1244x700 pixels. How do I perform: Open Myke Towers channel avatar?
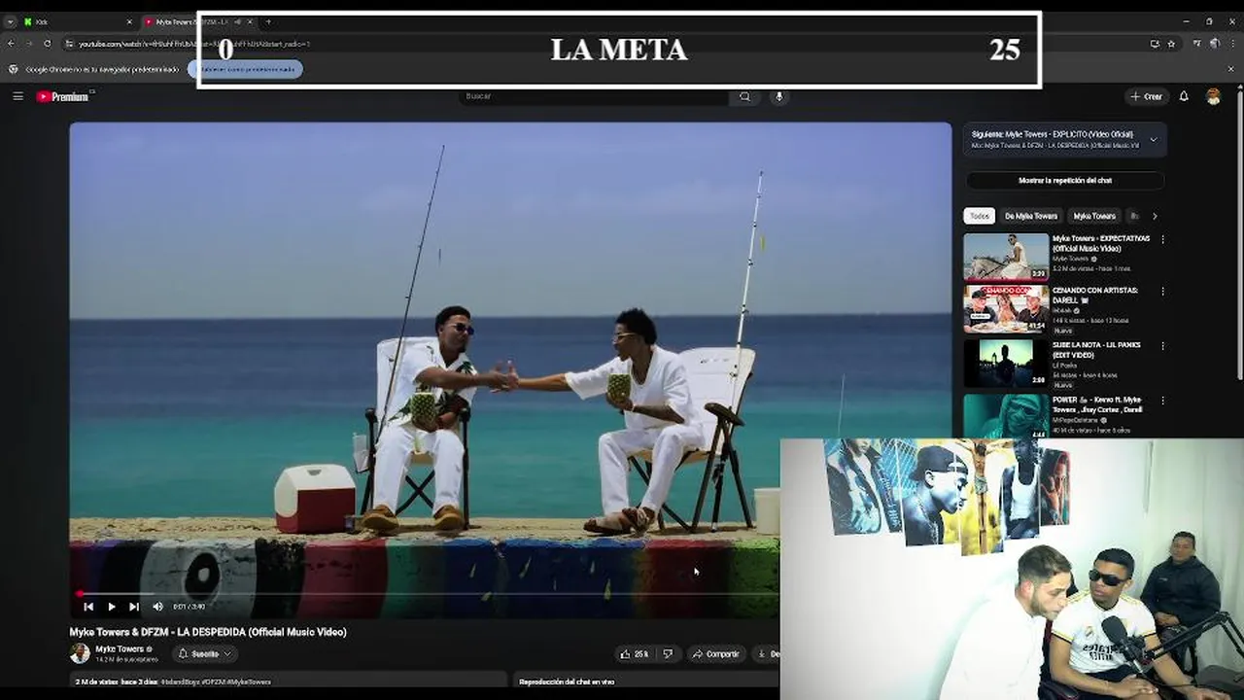pyautogui.click(x=80, y=653)
